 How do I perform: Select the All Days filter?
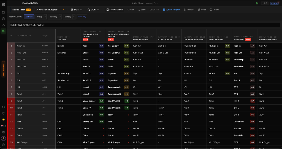tap(29, 17)
